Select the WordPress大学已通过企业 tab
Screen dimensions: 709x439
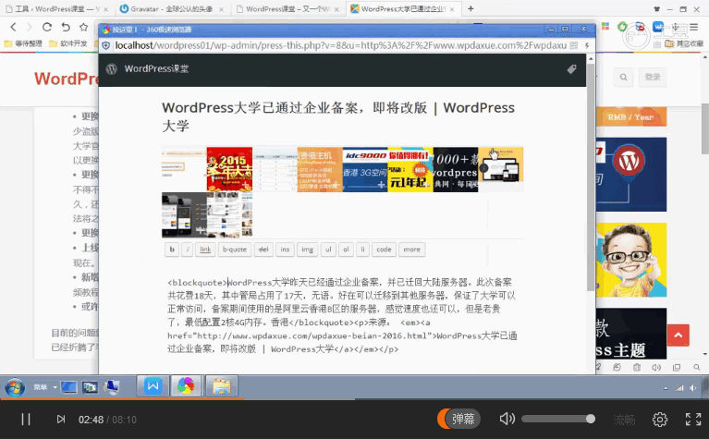(x=403, y=8)
